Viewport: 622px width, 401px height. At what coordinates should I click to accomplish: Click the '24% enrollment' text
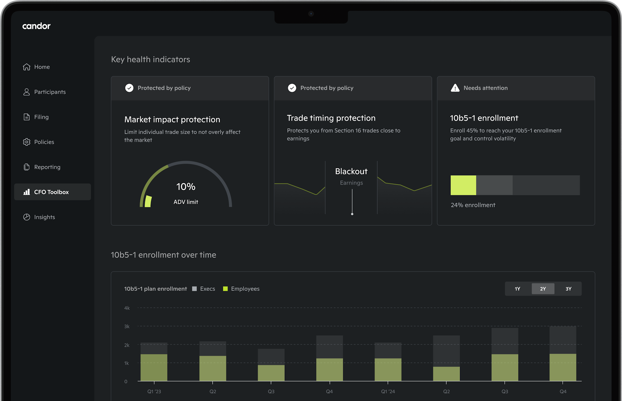coord(473,205)
